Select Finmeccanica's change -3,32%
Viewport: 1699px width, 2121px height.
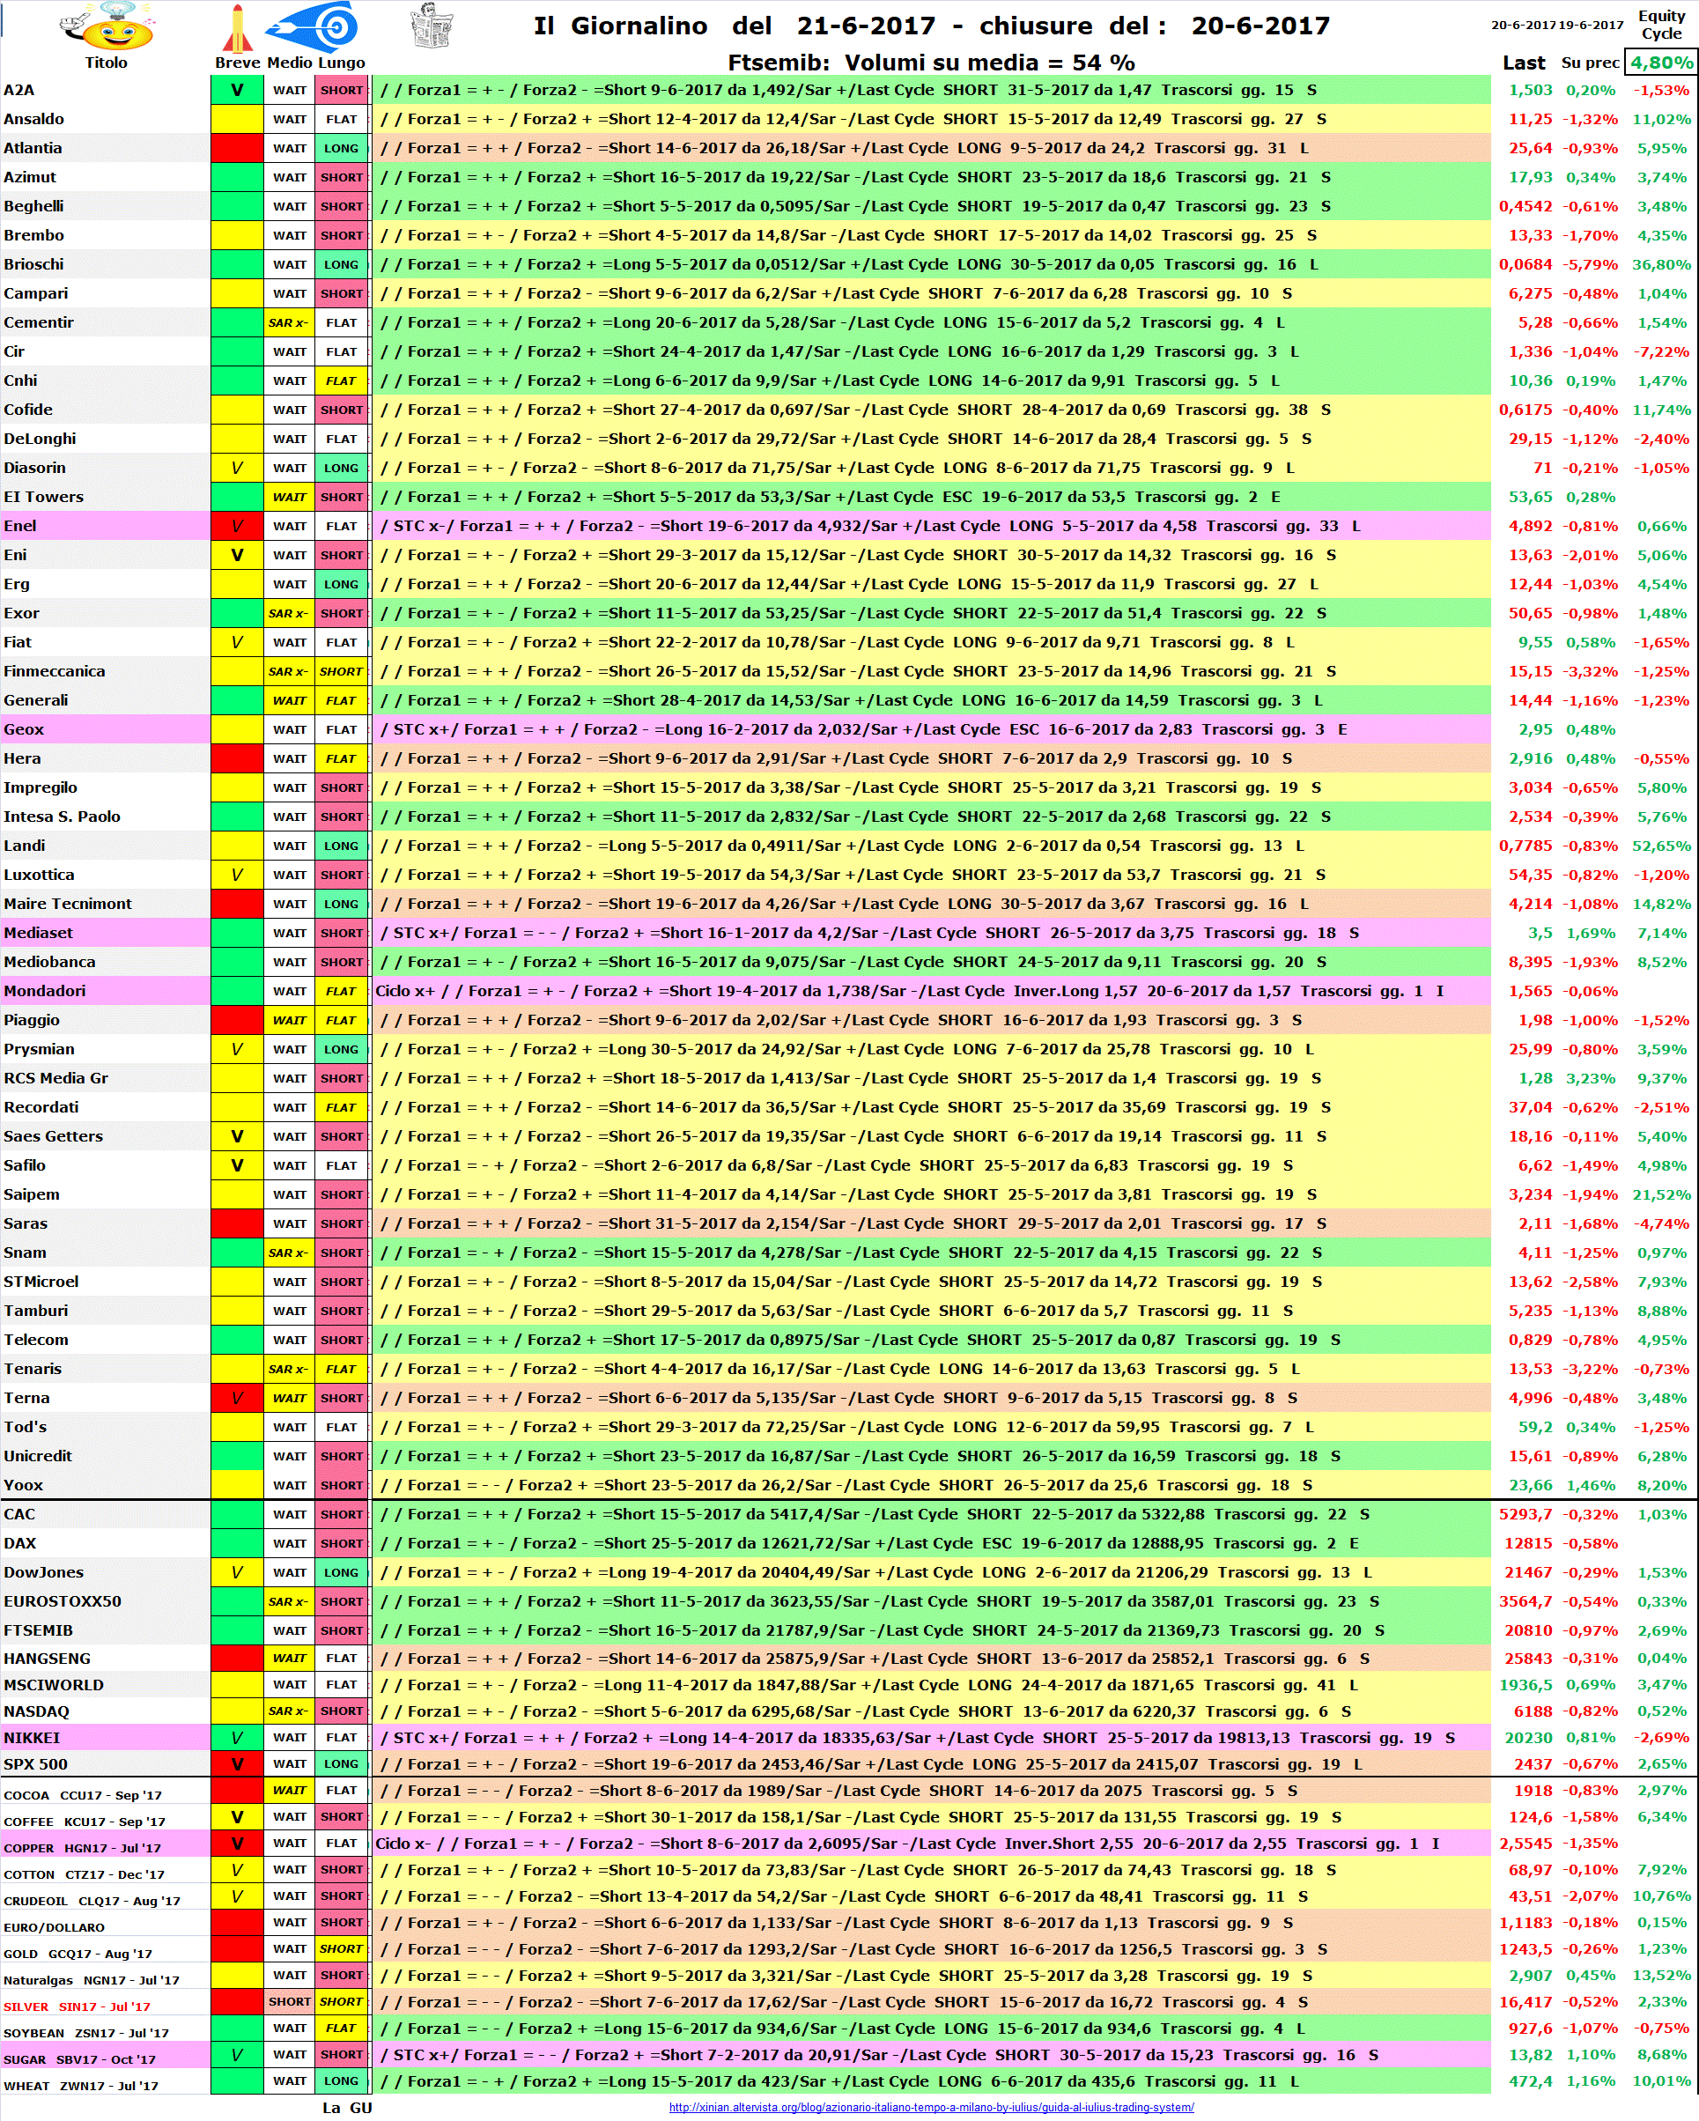coord(1591,671)
